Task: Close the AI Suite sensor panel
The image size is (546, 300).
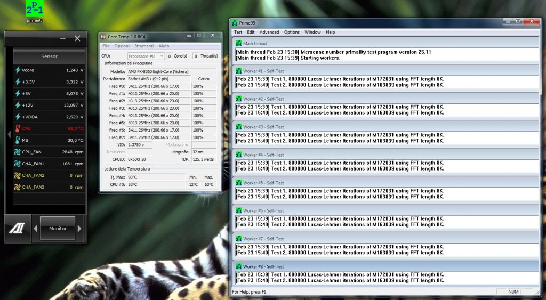Action: click(77, 38)
